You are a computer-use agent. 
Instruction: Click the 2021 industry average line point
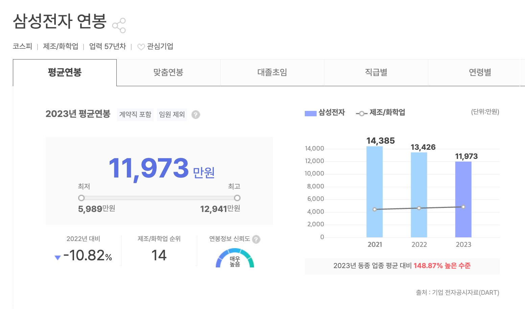click(374, 210)
